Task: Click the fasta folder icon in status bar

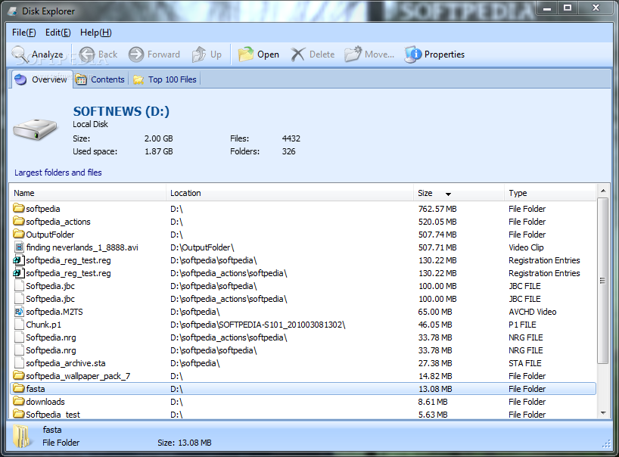Action: (x=21, y=436)
